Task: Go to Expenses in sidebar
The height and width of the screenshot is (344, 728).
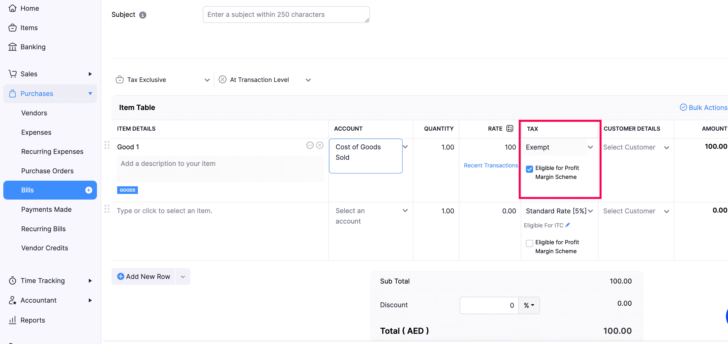Action: coord(36,132)
